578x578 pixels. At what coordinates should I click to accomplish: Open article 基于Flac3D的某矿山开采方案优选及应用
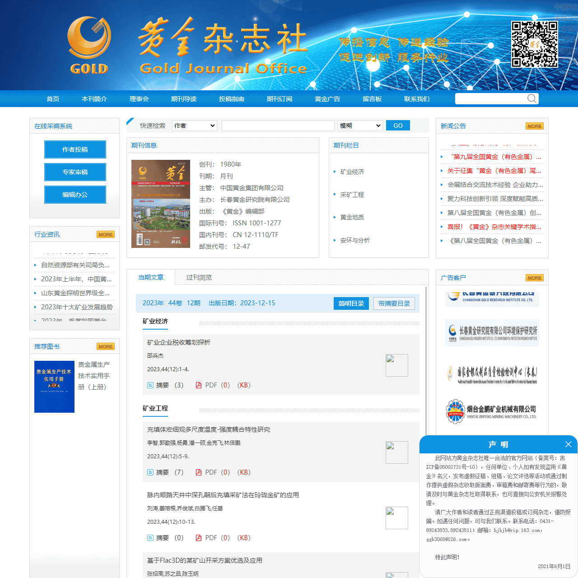[x=205, y=560]
